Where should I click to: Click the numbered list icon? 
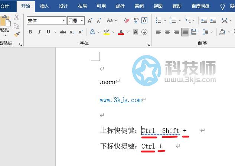[x=173, y=20]
